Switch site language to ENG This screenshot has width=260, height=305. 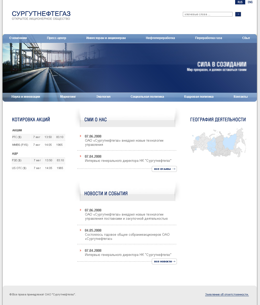[250, 2]
